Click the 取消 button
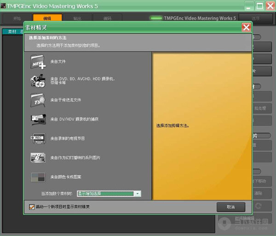Viewport: 276px width, 236px height. click(231, 207)
